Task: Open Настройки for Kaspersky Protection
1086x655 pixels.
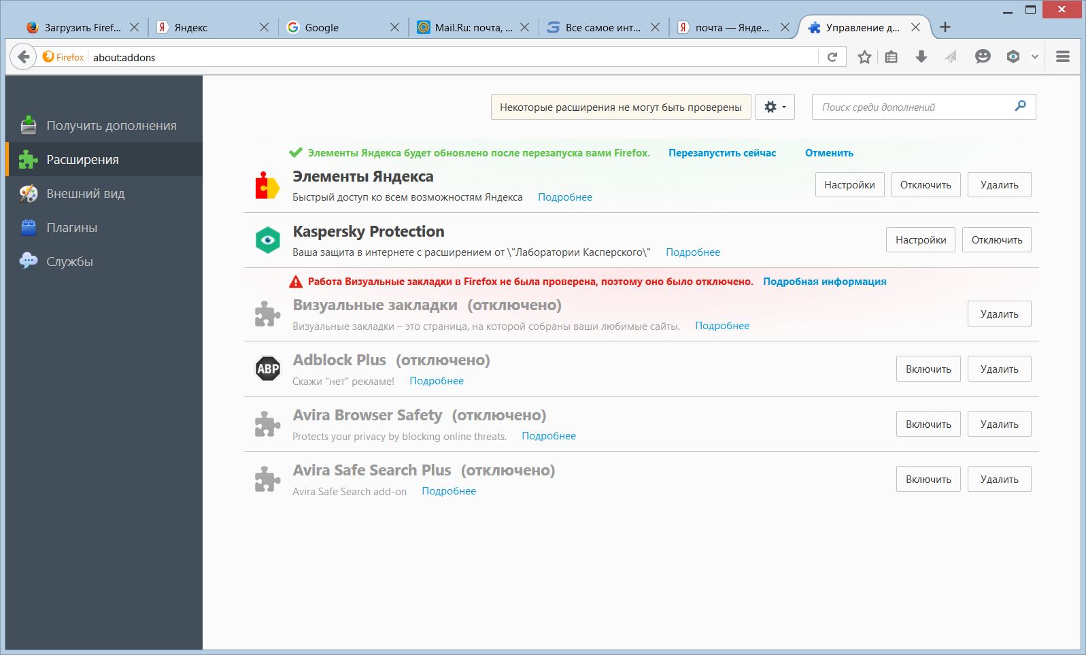Action: click(921, 239)
